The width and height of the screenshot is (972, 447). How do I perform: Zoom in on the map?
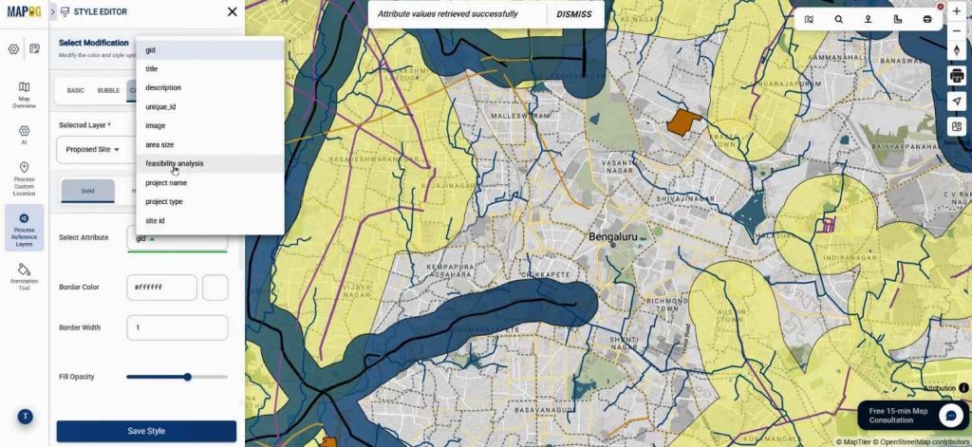[956, 11]
